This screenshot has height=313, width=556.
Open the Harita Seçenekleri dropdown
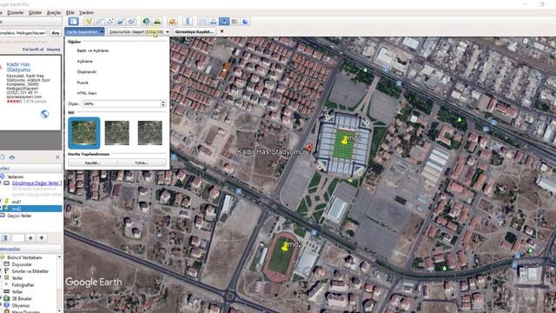(84, 32)
